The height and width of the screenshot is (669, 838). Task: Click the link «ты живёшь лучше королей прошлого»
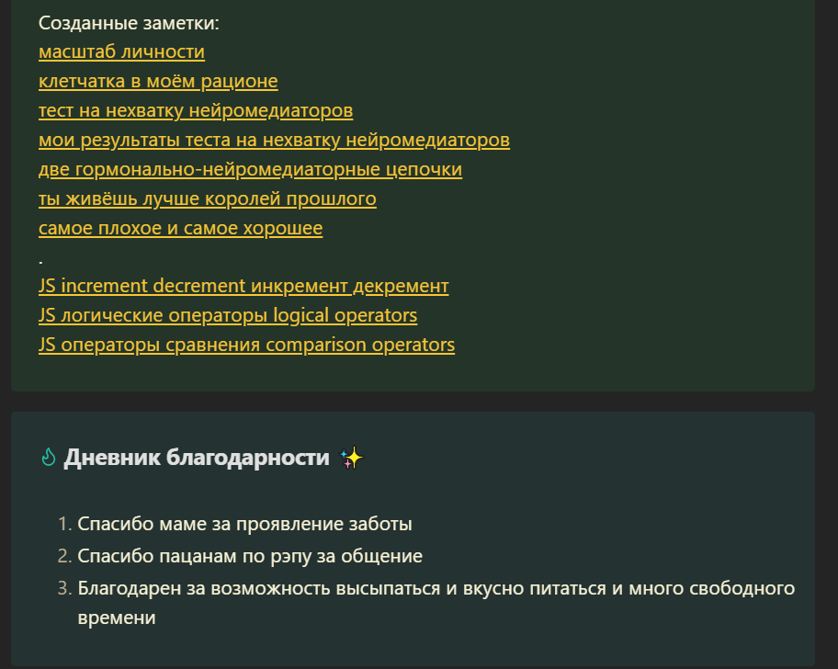tap(208, 198)
